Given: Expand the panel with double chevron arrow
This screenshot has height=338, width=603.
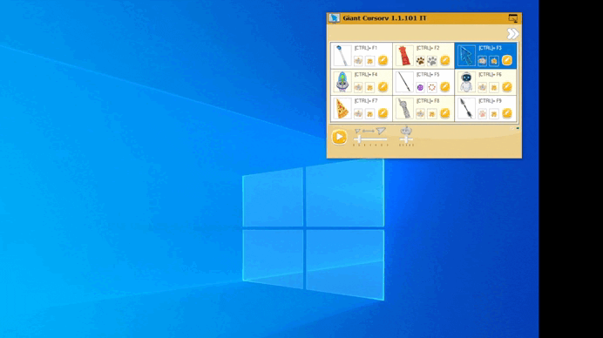Looking at the screenshot, I should [512, 34].
